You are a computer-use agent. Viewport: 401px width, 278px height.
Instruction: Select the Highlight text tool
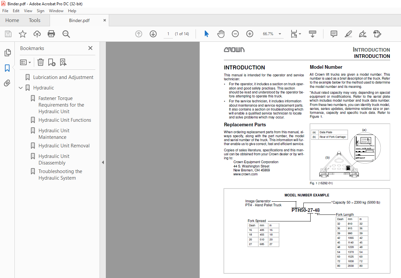[348, 34]
